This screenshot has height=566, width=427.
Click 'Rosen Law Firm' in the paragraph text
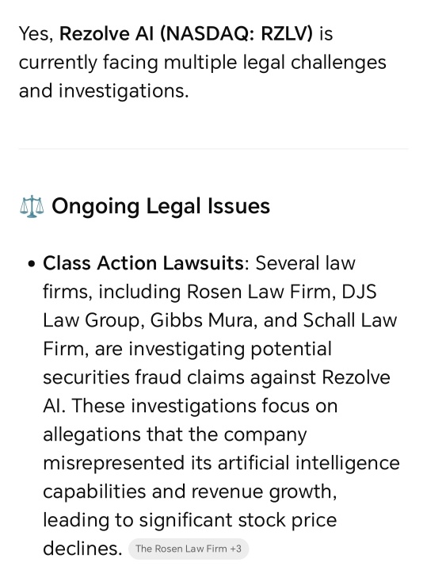tap(258, 292)
